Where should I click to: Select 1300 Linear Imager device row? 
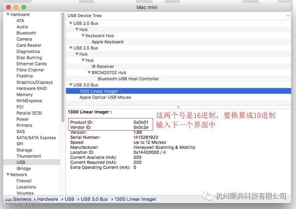coord(178,91)
